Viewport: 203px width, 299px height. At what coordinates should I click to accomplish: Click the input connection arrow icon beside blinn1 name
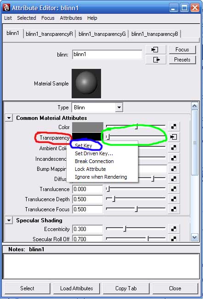point(156,50)
